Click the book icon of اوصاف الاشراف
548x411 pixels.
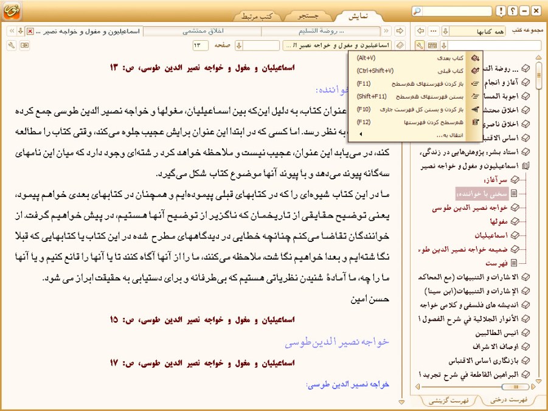(x=525, y=347)
